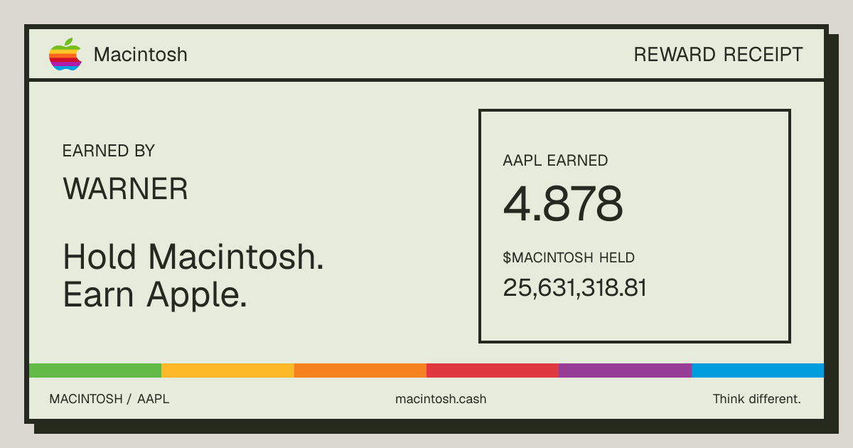
Task: Click the Hold Macintosh slogan line
Action: [193, 256]
